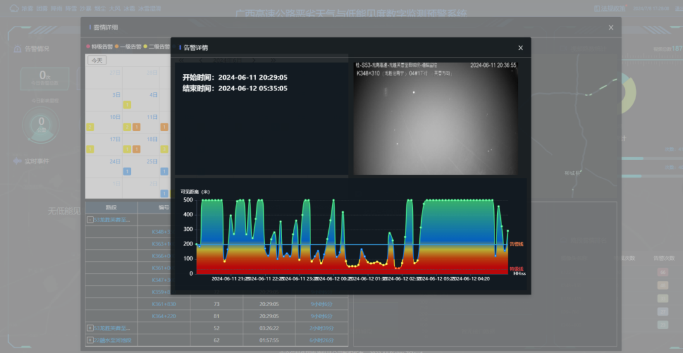This screenshot has height=353, width=683.
Task: Click the yellow badge 1 under 18日
Action: (126, 149)
